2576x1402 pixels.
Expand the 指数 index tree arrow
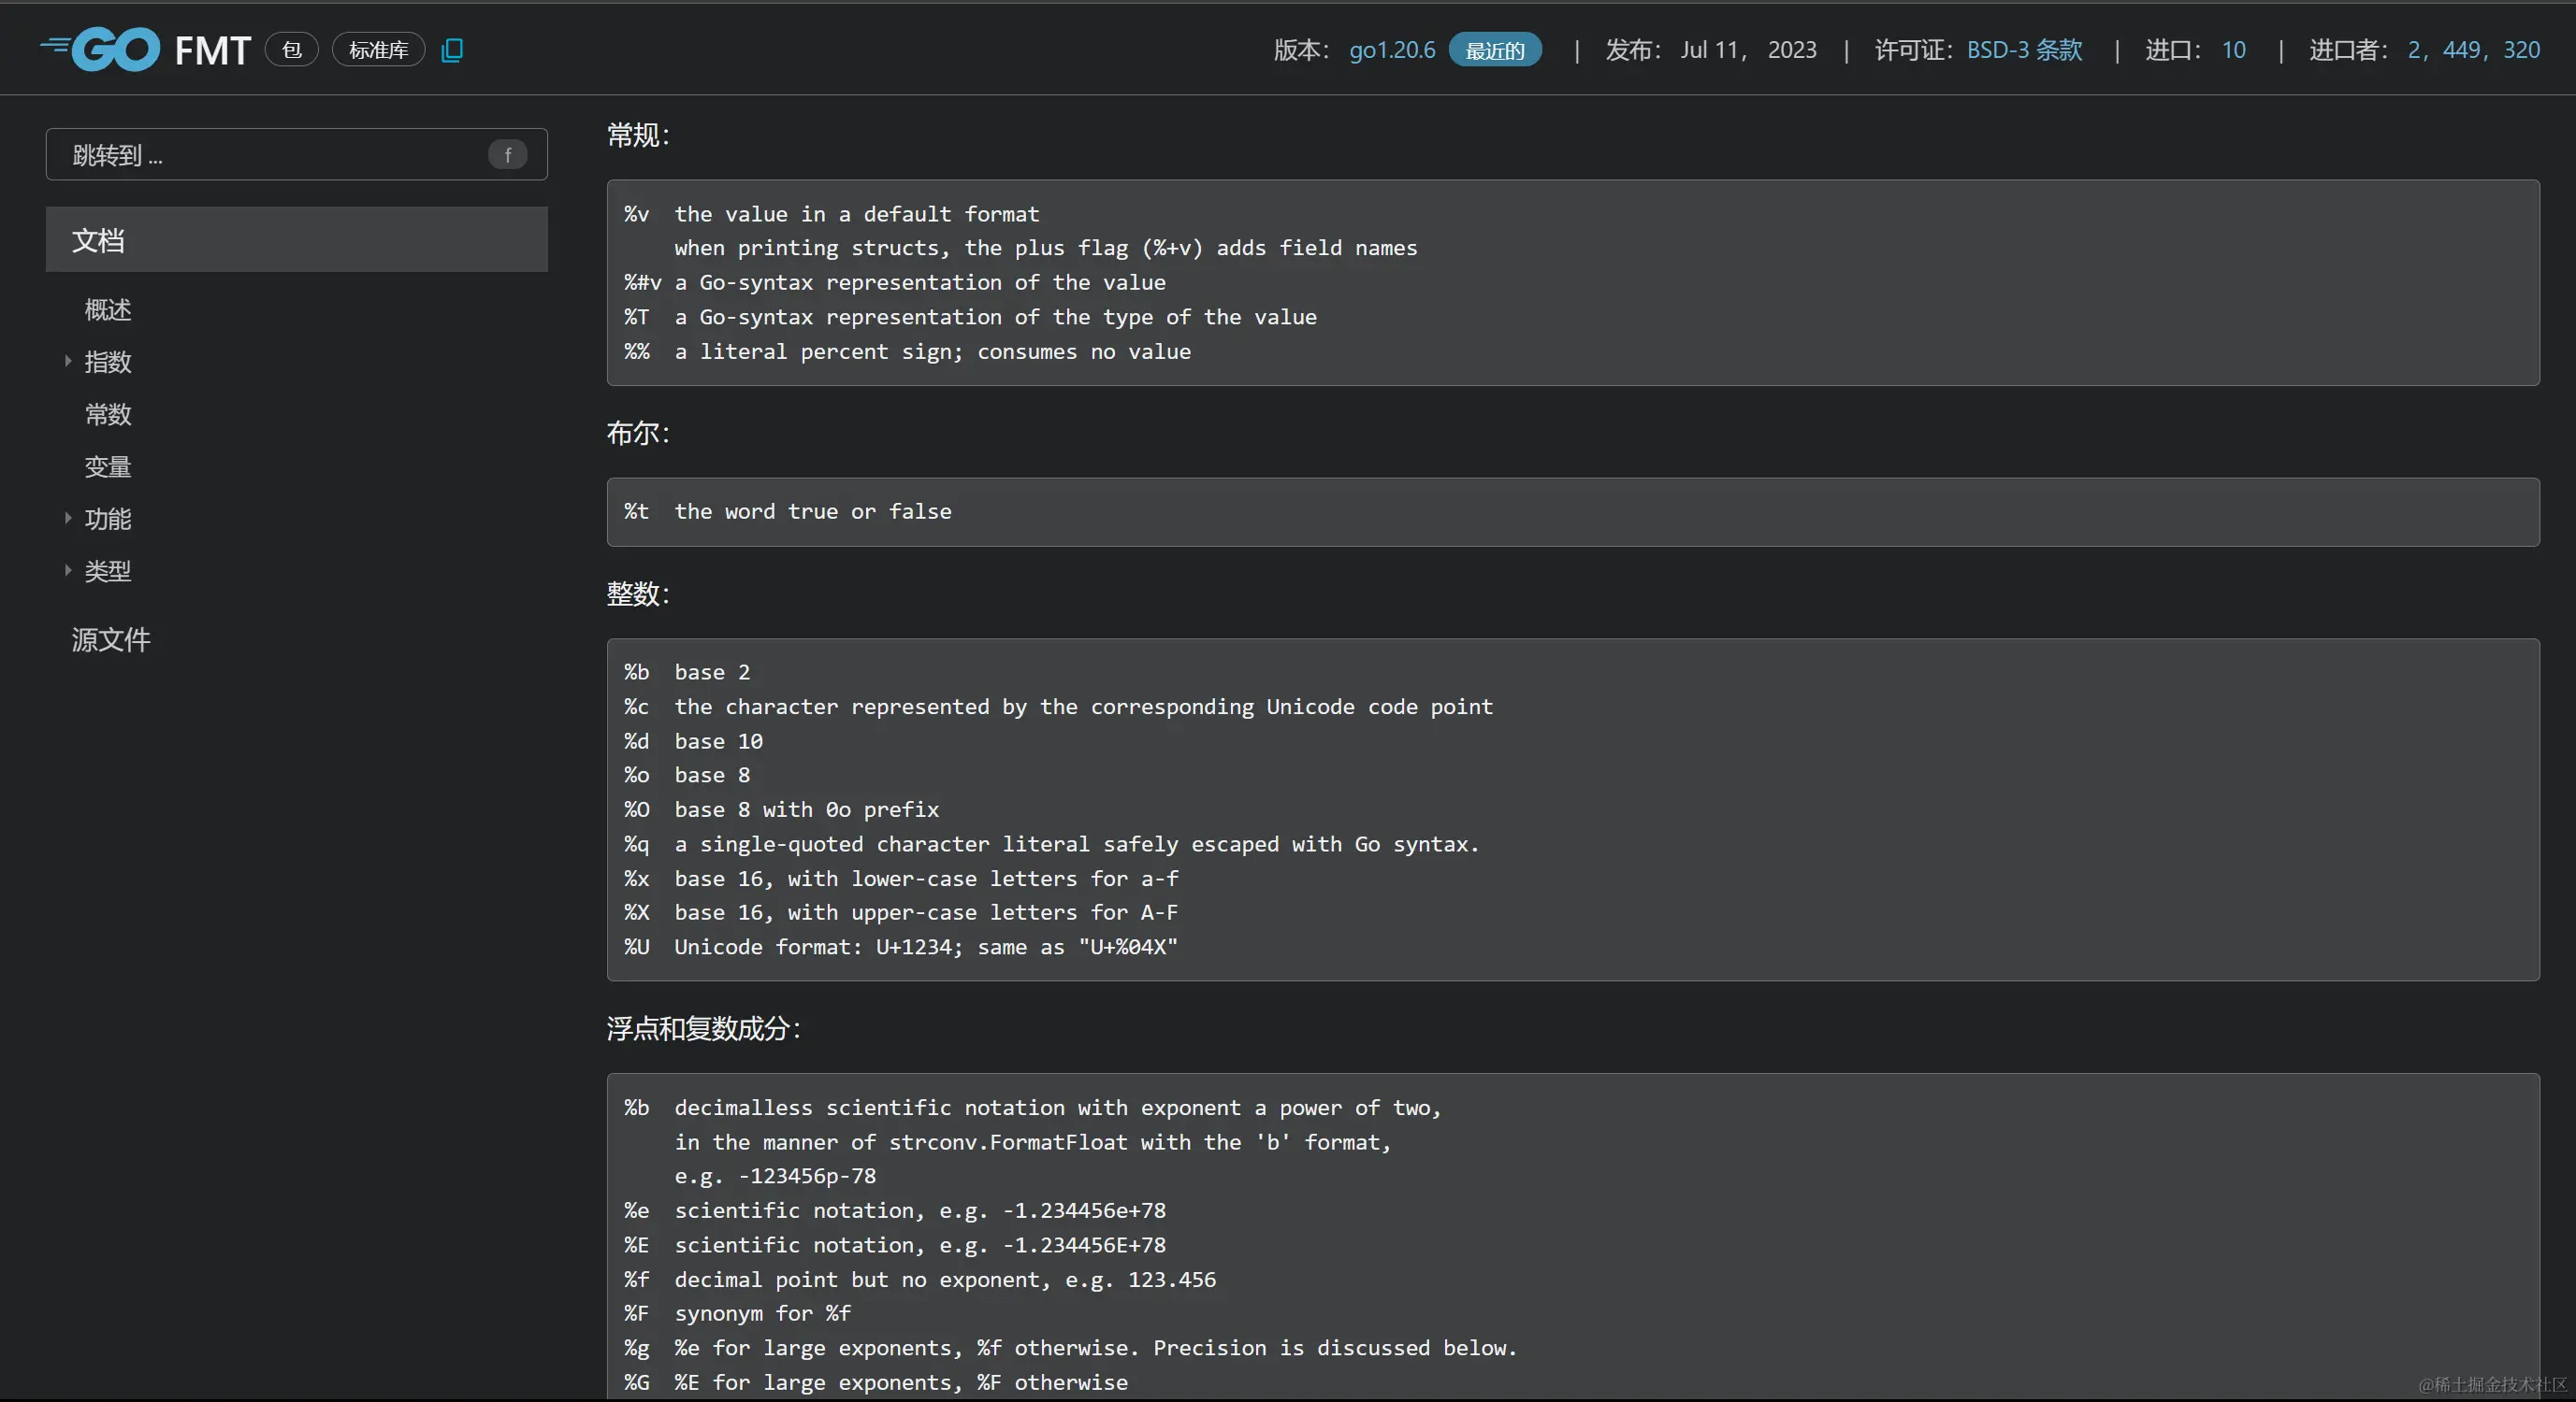[x=68, y=361]
